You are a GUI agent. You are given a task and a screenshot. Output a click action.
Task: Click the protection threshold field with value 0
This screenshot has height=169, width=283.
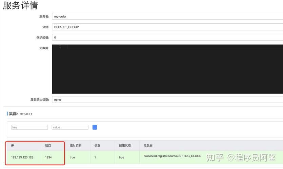[167, 38]
